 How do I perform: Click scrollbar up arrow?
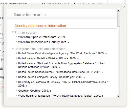pyautogui.click(x=118, y=10)
